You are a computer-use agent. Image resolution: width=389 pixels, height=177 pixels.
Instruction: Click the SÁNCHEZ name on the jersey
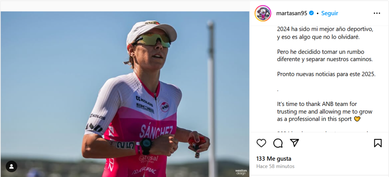tap(156, 131)
